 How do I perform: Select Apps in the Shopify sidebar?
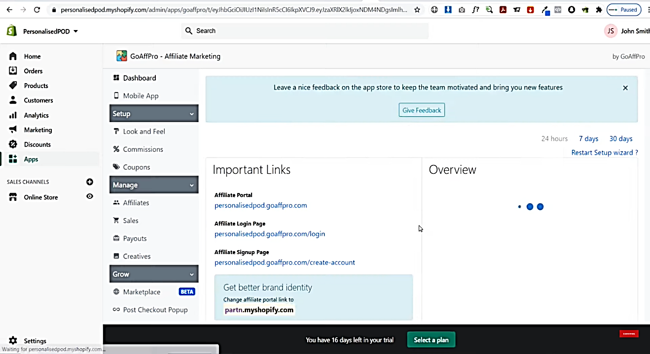(31, 159)
